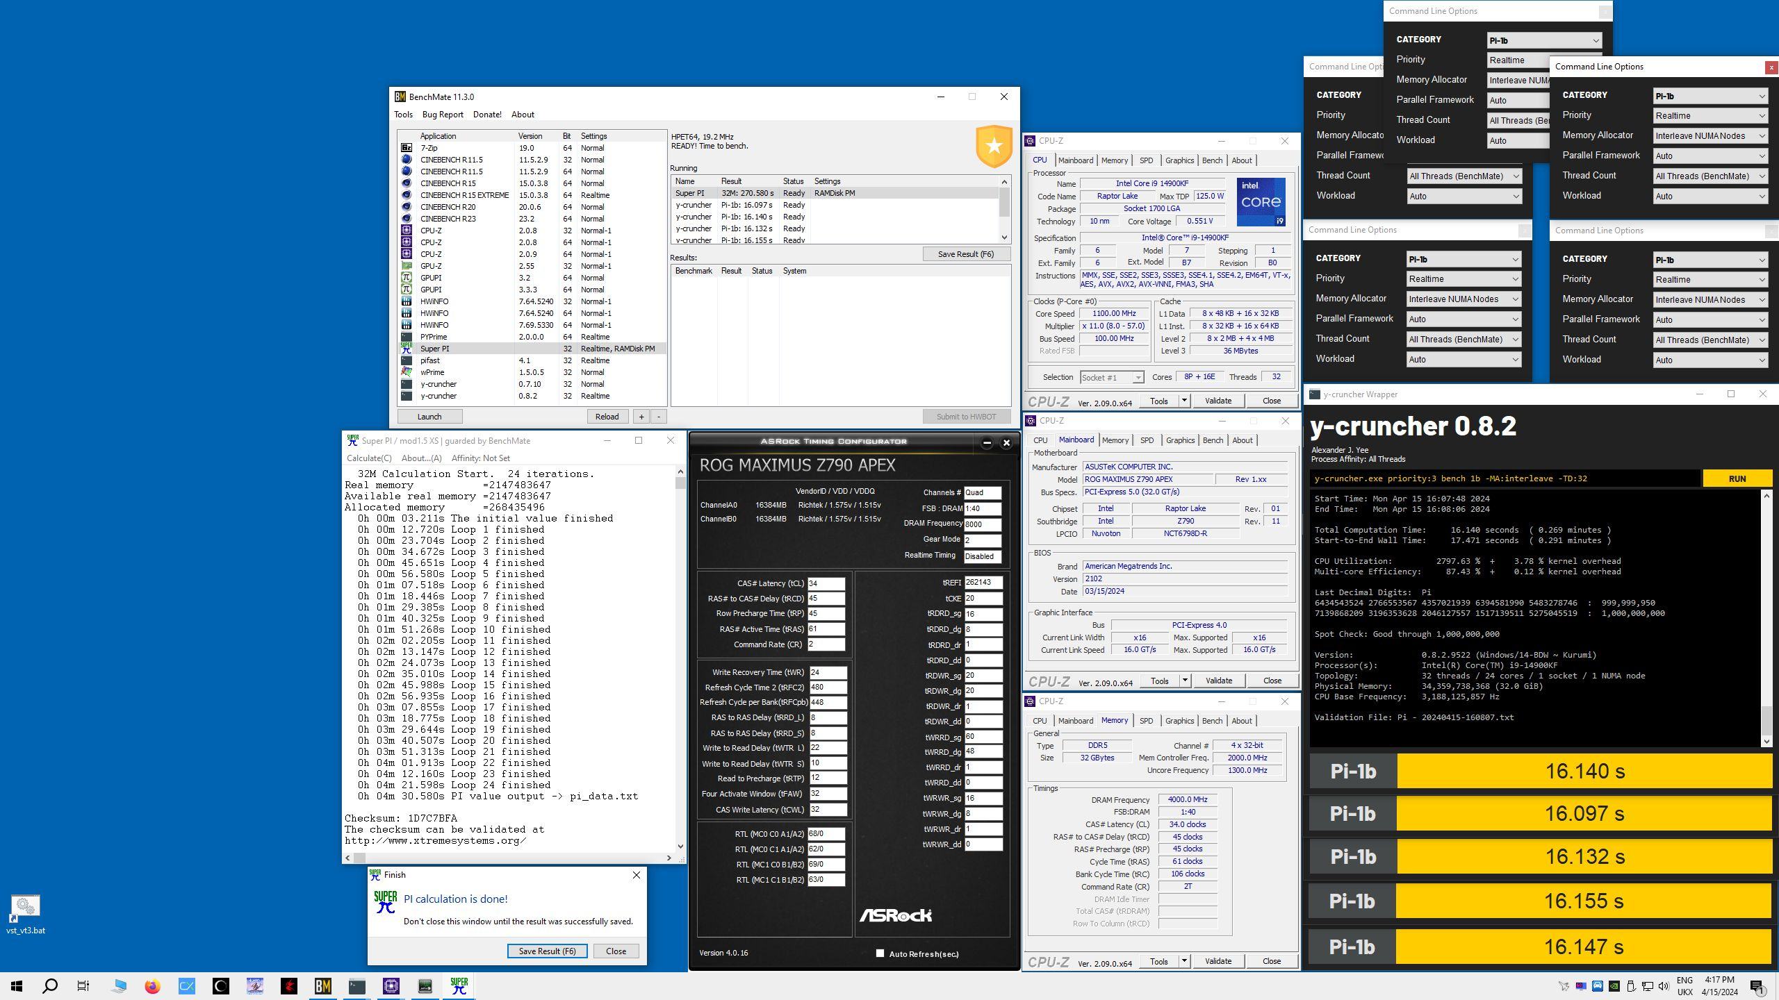Open Parallel Framework dropdown in bottom-left Command Line Options
Screen dimensions: 1779x1000
[x=1464, y=319]
